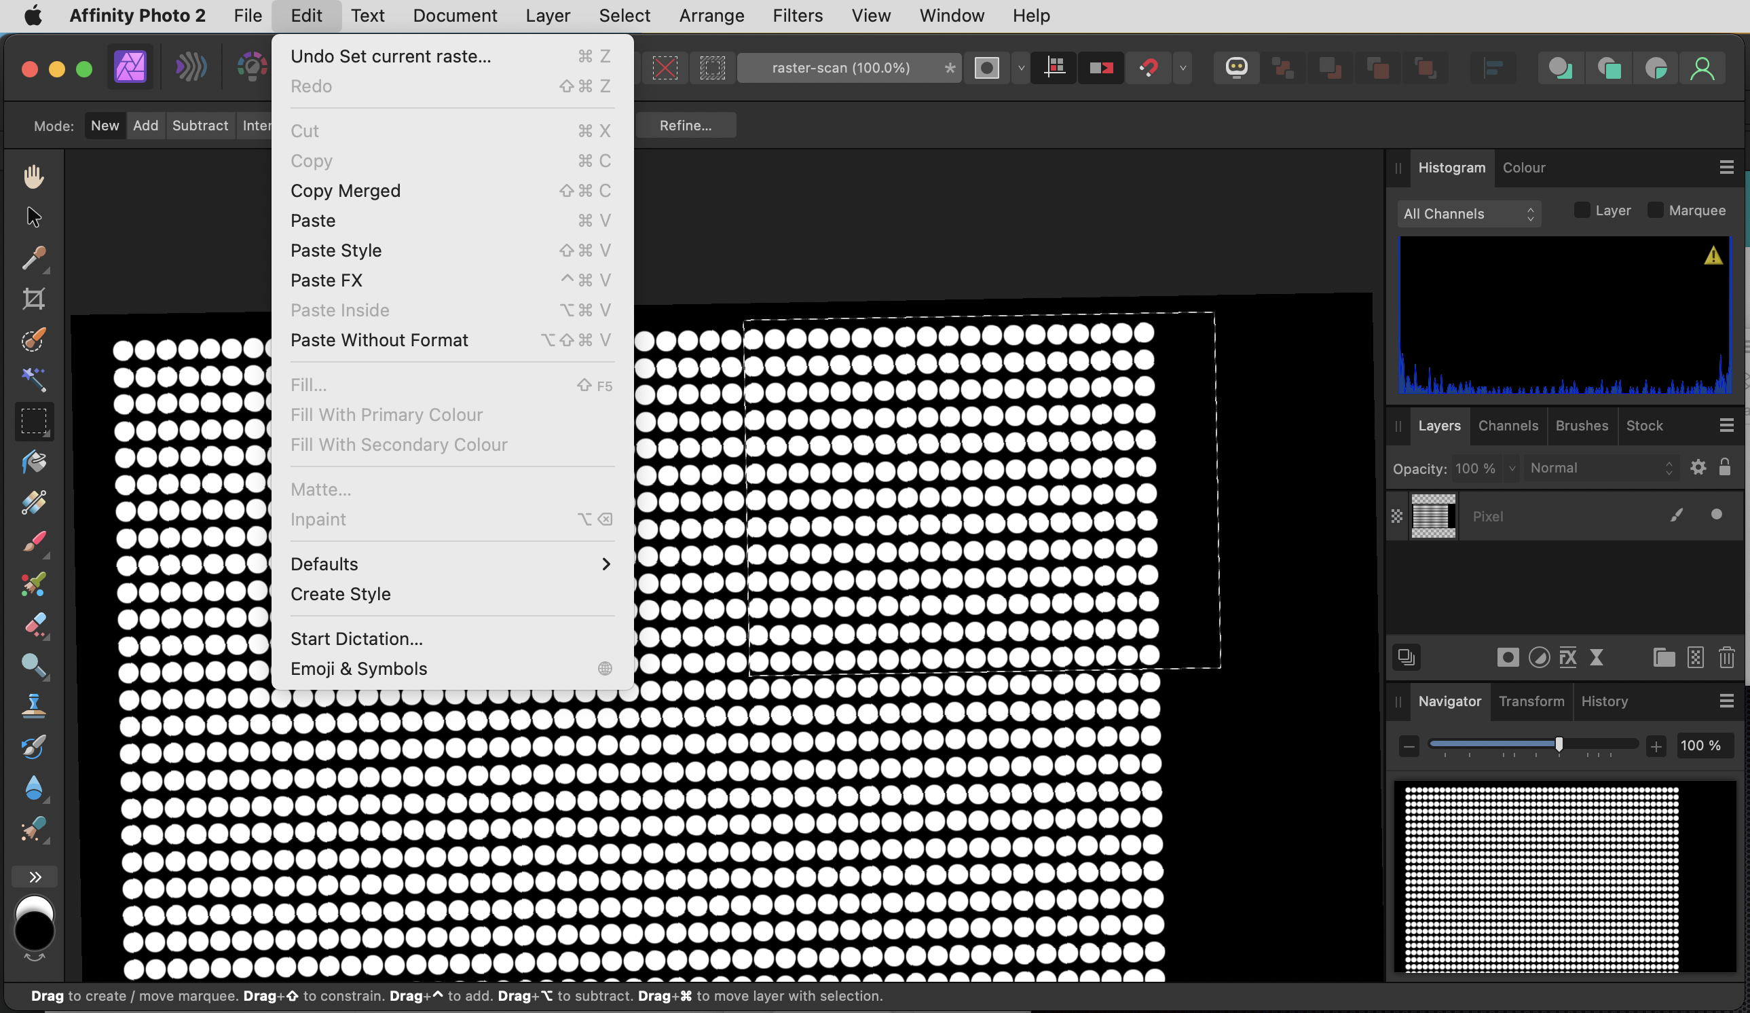Open layer effects (FX) dialog
The height and width of the screenshot is (1013, 1750).
tap(1568, 657)
